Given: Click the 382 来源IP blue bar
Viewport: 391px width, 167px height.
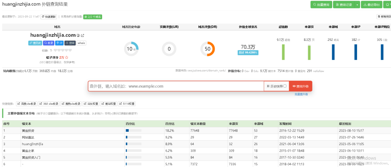Looking at the screenshot, I should pos(355,52).
